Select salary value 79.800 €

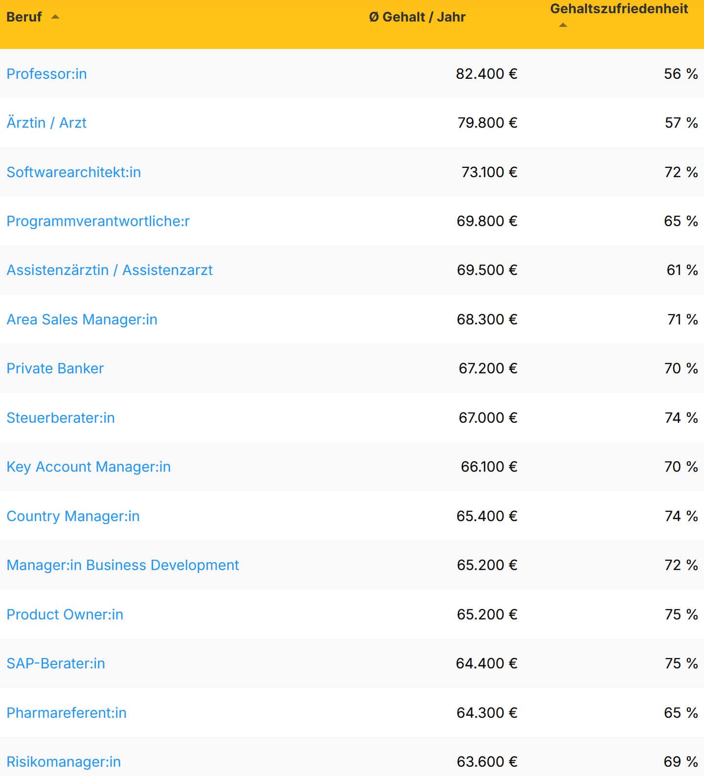[x=487, y=123]
